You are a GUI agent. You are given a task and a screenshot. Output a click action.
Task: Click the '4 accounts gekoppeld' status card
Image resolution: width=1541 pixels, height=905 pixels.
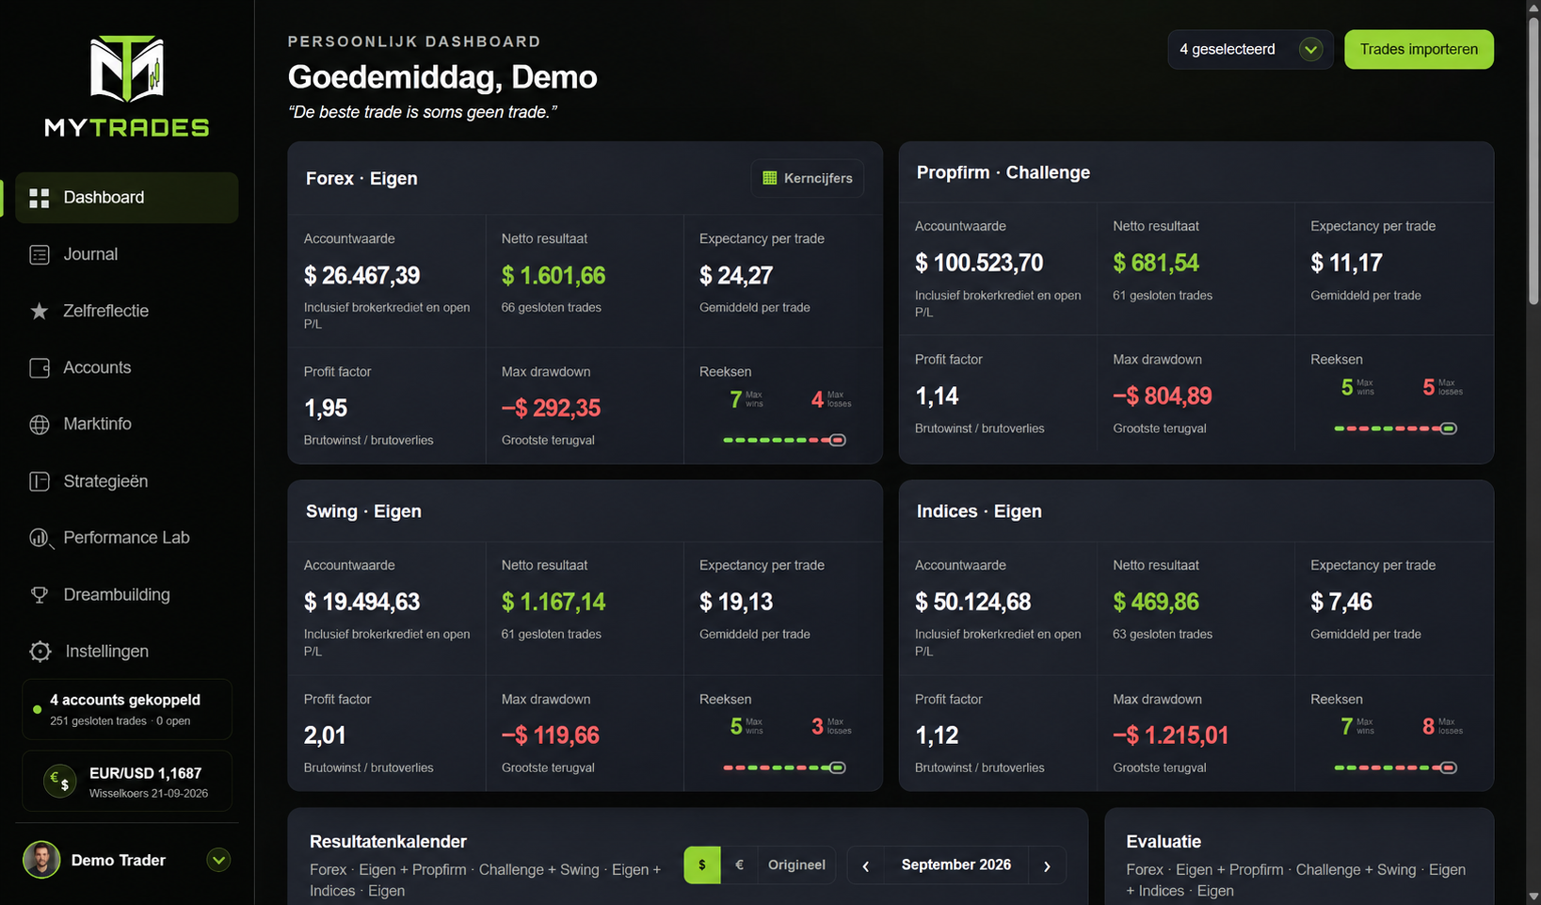point(127,709)
